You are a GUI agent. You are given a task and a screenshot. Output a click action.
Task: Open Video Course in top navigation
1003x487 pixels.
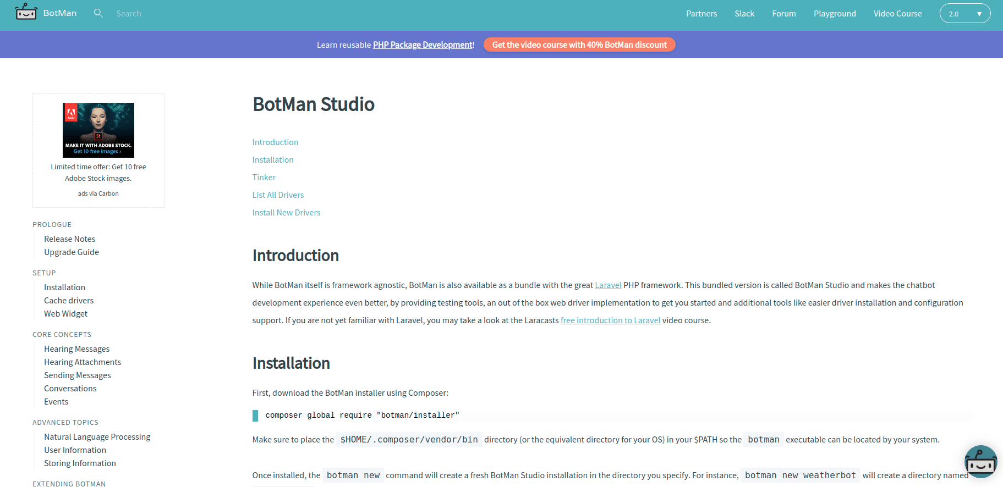tap(897, 14)
